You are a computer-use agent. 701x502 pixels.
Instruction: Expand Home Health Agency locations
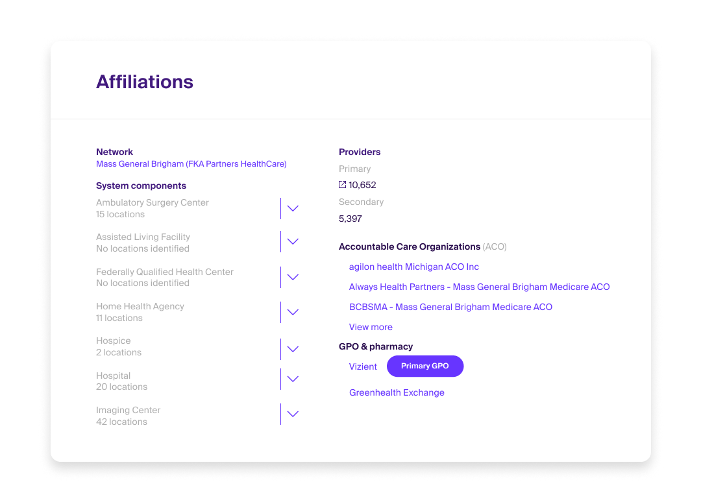tap(293, 312)
